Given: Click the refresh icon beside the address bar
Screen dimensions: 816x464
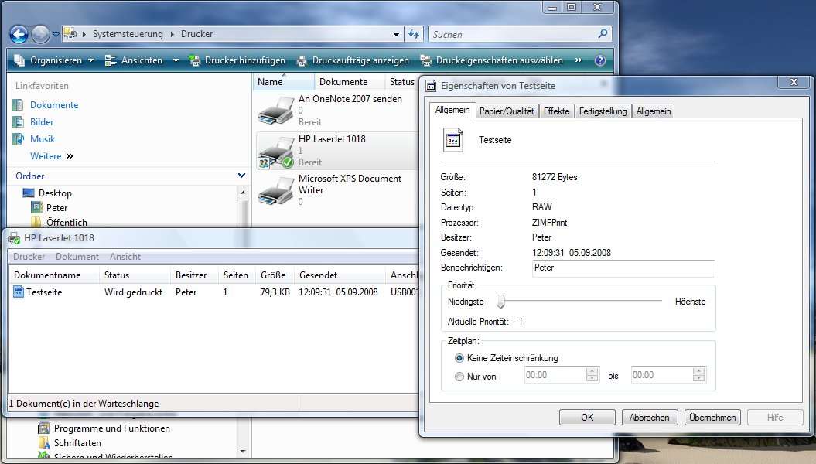Looking at the screenshot, I should 414,34.
